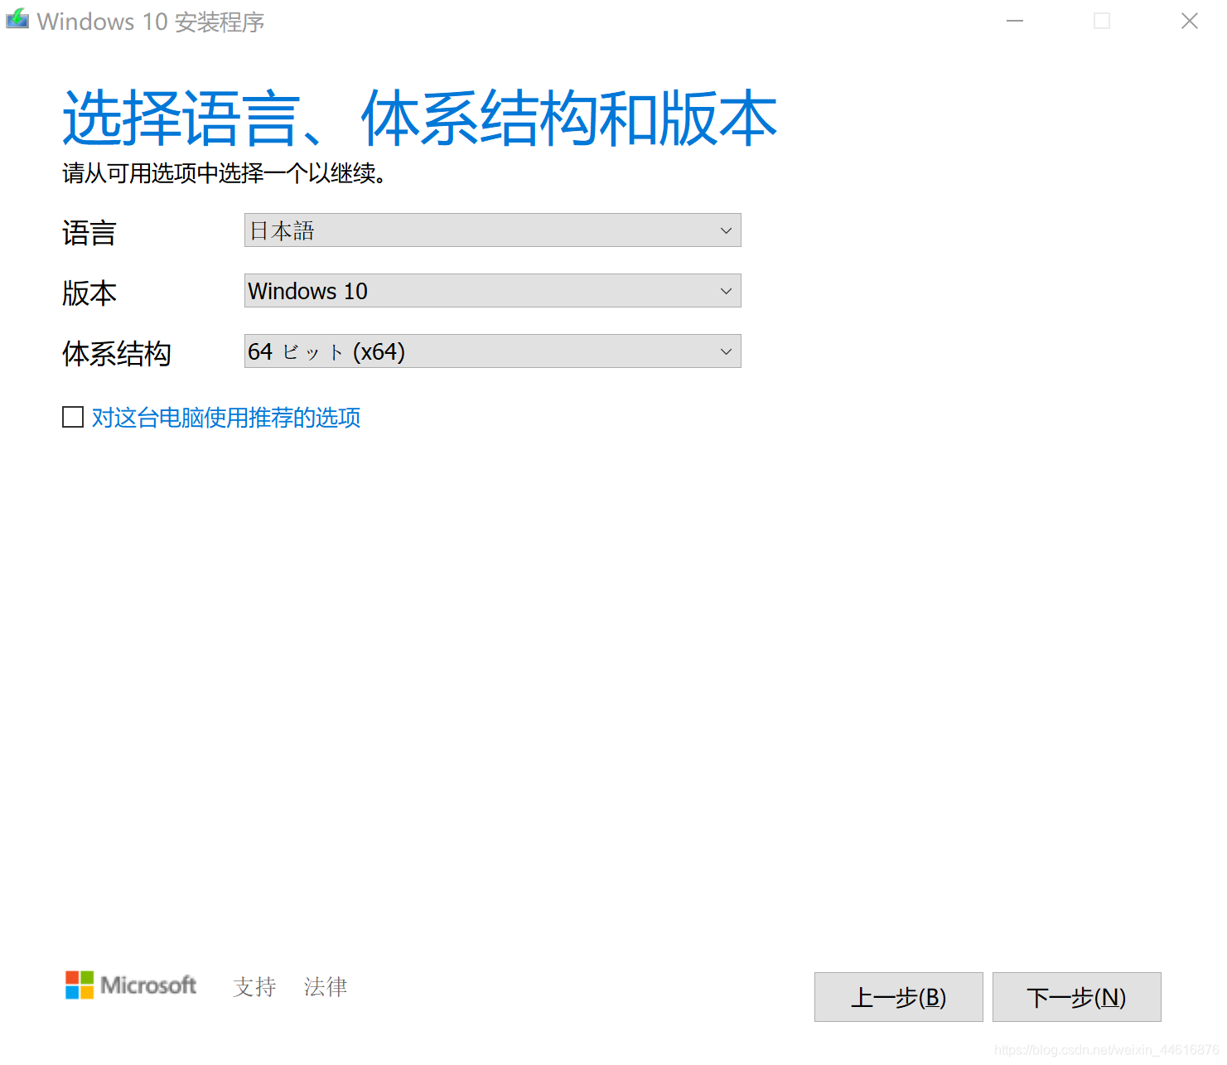Tick the 对这台电脑使用推荐的选项 checkbox

click(73, 417)
